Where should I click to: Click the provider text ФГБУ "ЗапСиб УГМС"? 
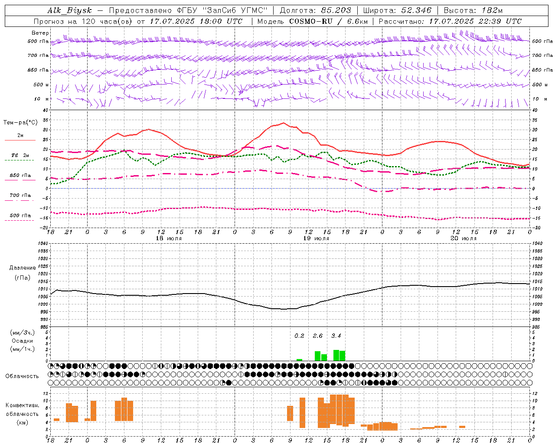tap(222, 11)
